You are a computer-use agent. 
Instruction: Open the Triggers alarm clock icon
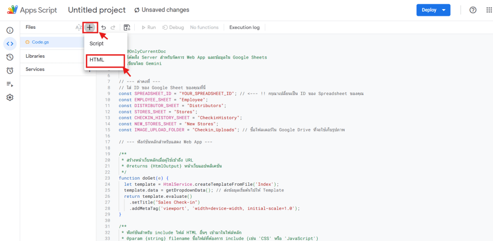click(x=10, y=71)
